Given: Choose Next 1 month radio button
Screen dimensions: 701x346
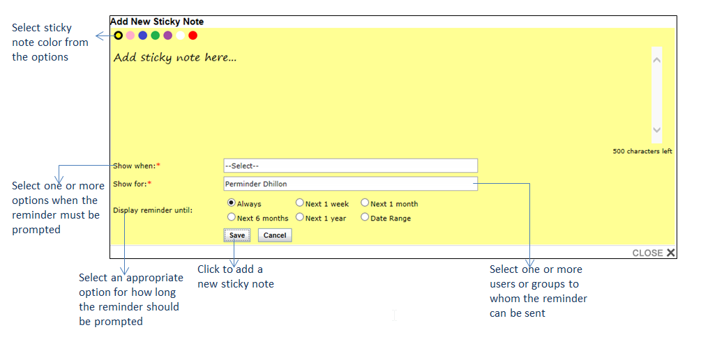Looking at the screenshot, I should (x=365, y=203).
